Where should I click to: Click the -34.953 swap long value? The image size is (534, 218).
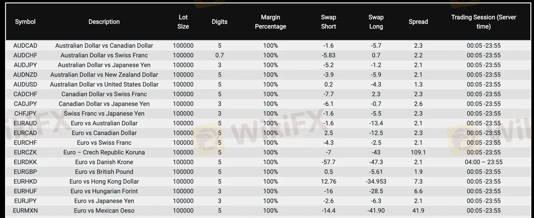(x=376, y=181)
